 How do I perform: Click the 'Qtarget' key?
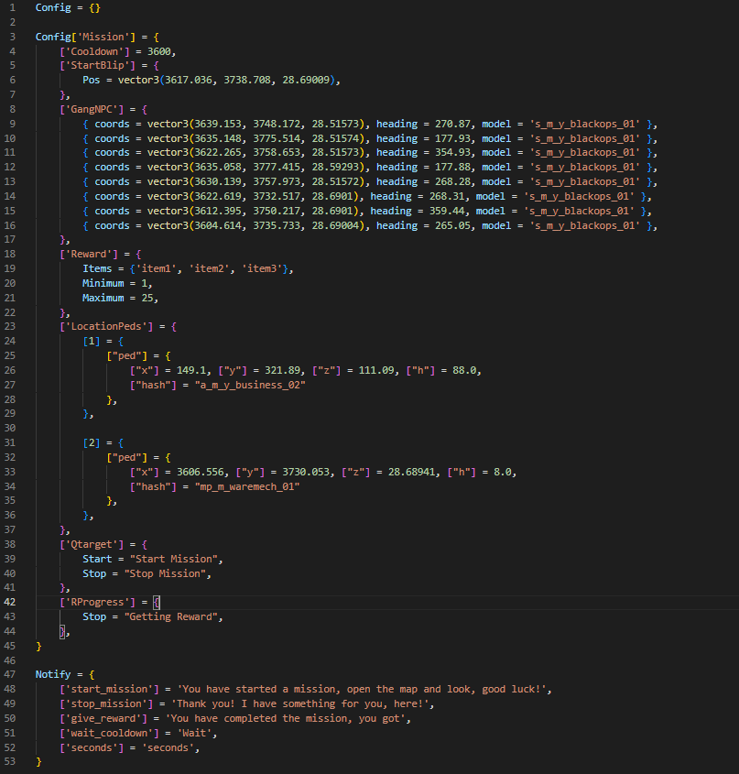point(92,543)
